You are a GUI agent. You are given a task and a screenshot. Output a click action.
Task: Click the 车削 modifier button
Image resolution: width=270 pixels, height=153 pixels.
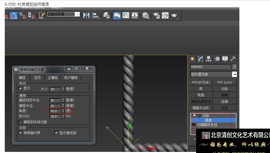225,95
